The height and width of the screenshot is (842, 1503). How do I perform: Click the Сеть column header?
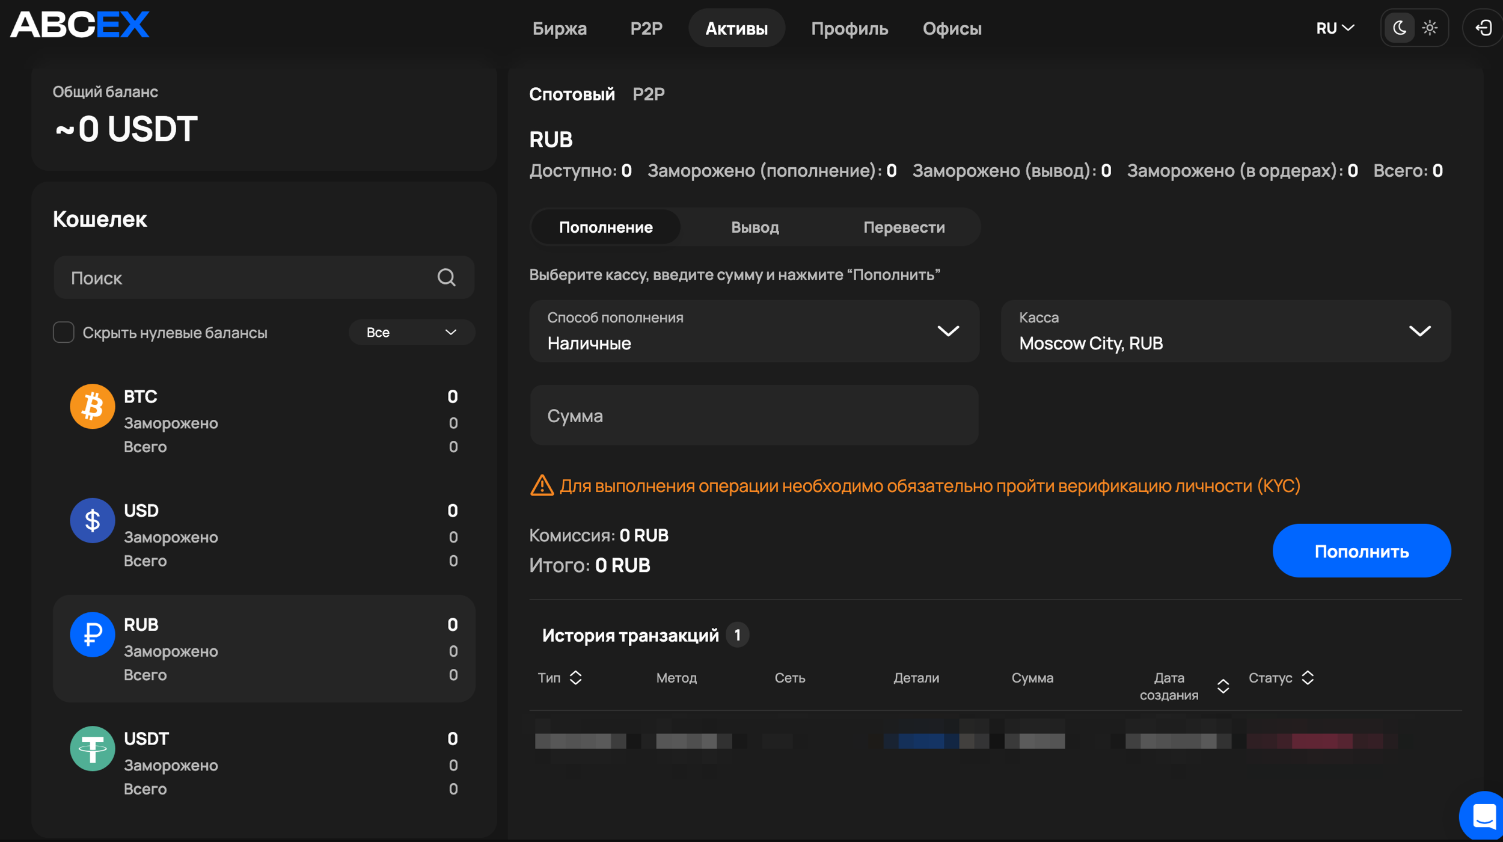tap(789, 678)
